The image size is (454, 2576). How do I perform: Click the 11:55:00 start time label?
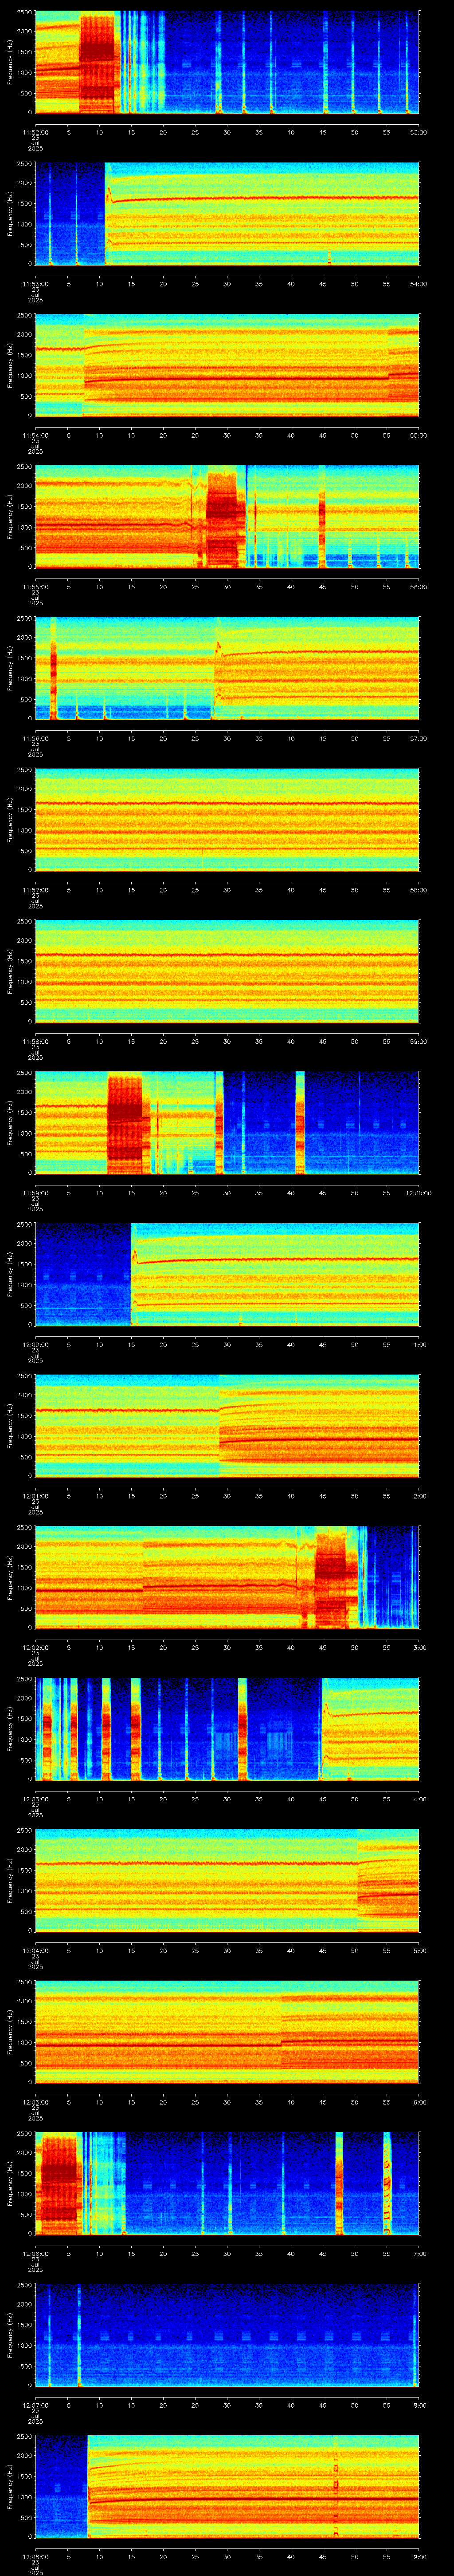click(35, 587)
